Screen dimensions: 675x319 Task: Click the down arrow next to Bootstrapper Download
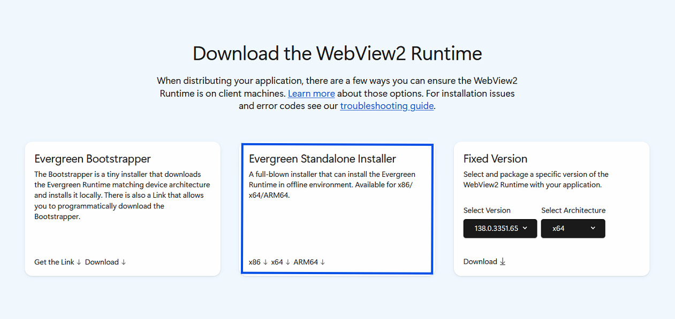click(x=124, y=262)
